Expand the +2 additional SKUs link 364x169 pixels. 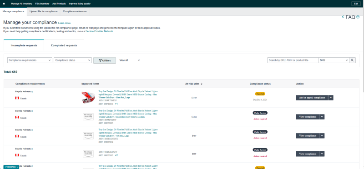pos(116,155)
